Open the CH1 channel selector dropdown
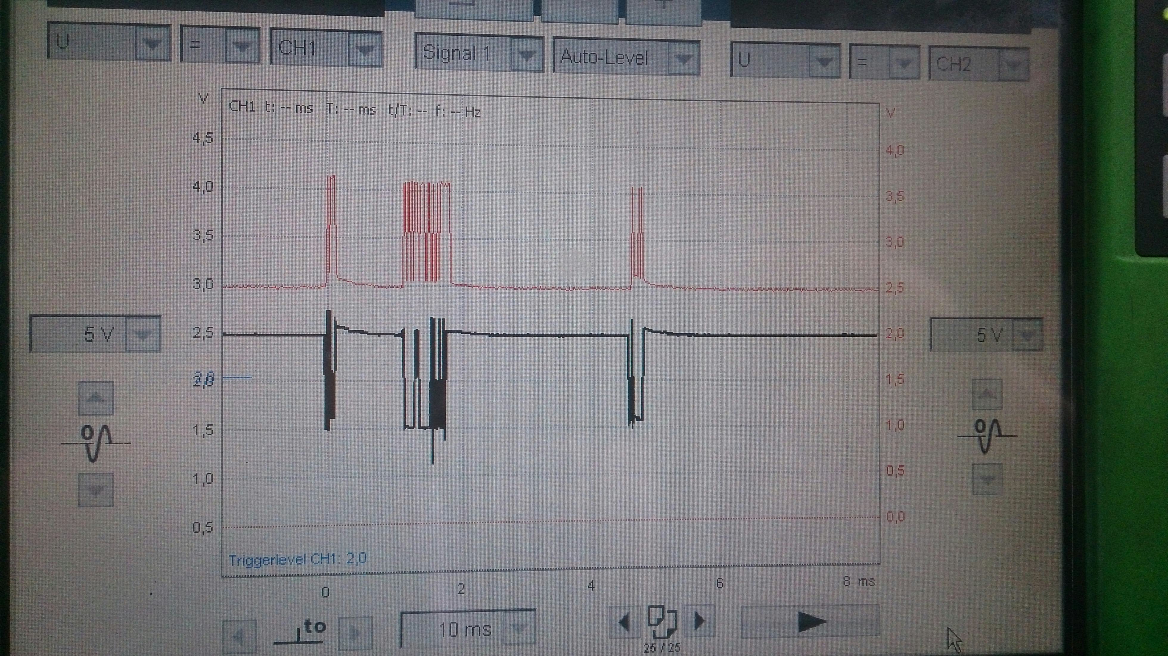Screen dimensions: 1168x656 pyautogui.click(x=365, y=49)
